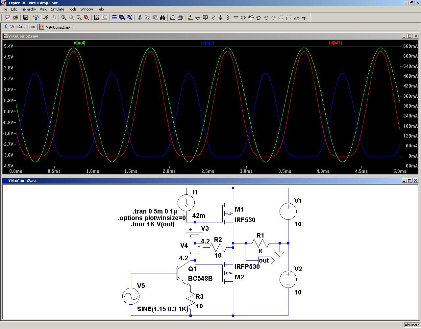Click the V(out) trace label

pyautogui.click(x=79, y=43)
